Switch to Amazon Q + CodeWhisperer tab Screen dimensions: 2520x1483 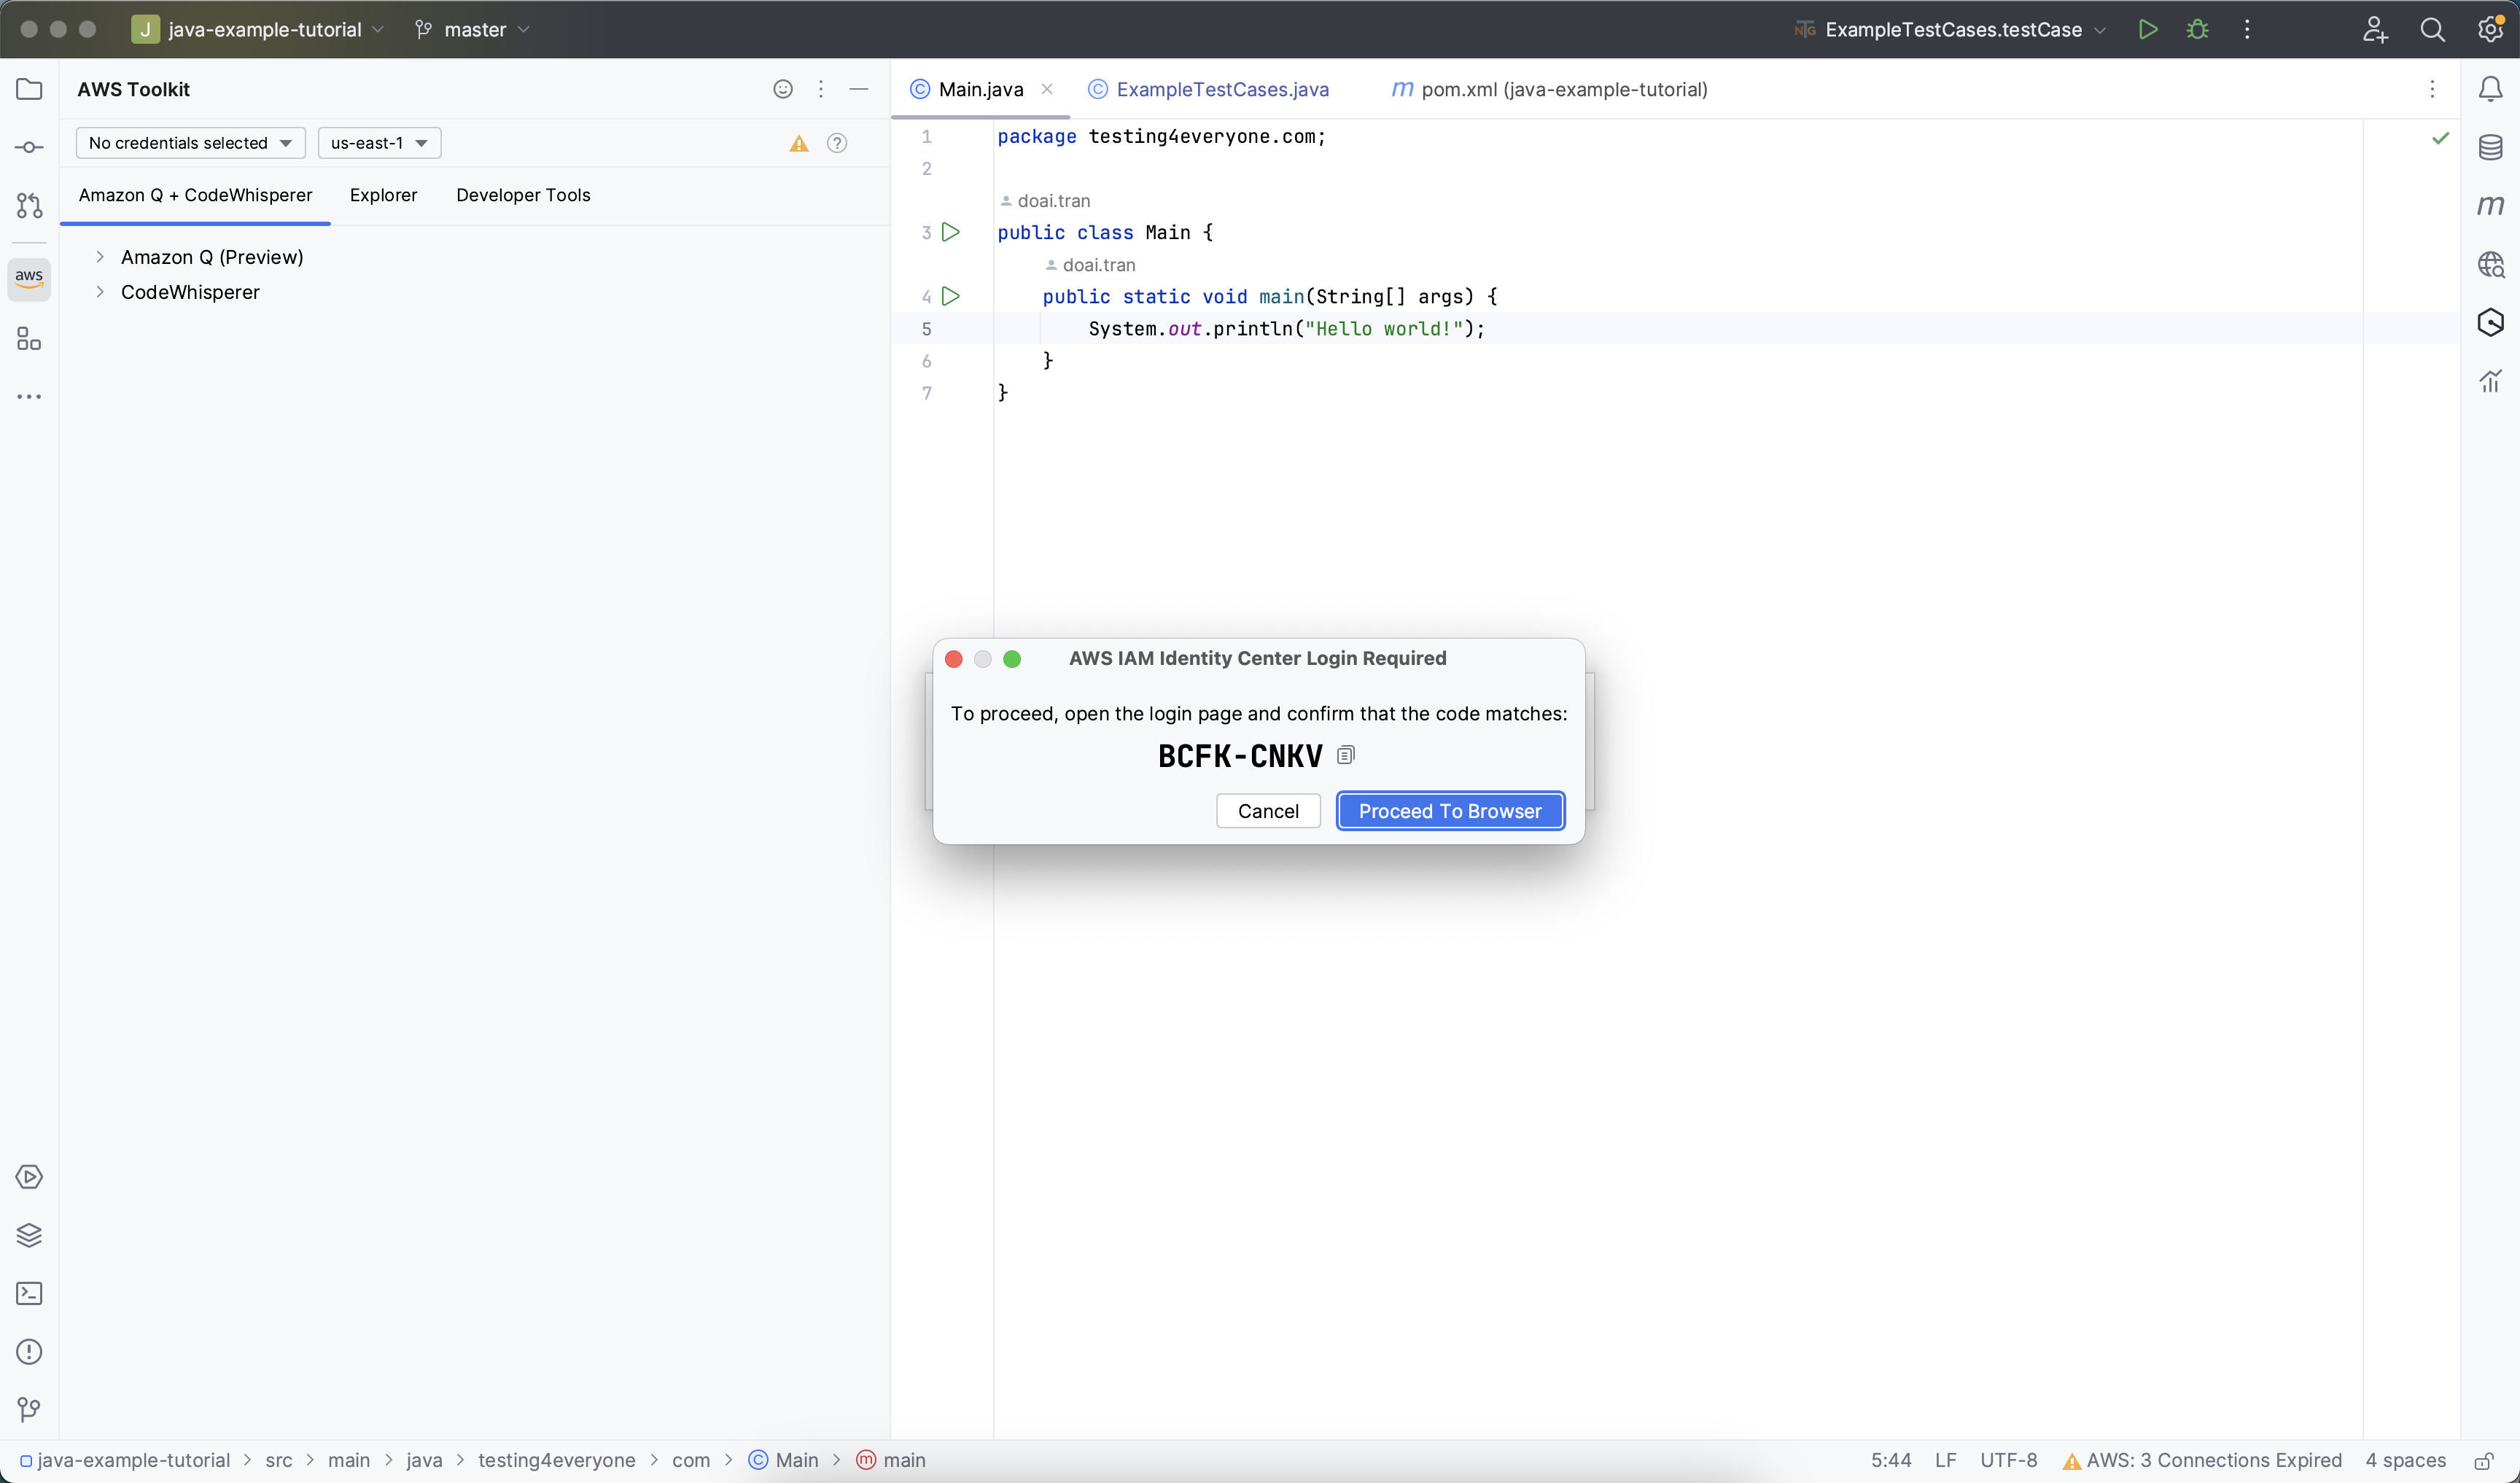(x=195, y=195)
